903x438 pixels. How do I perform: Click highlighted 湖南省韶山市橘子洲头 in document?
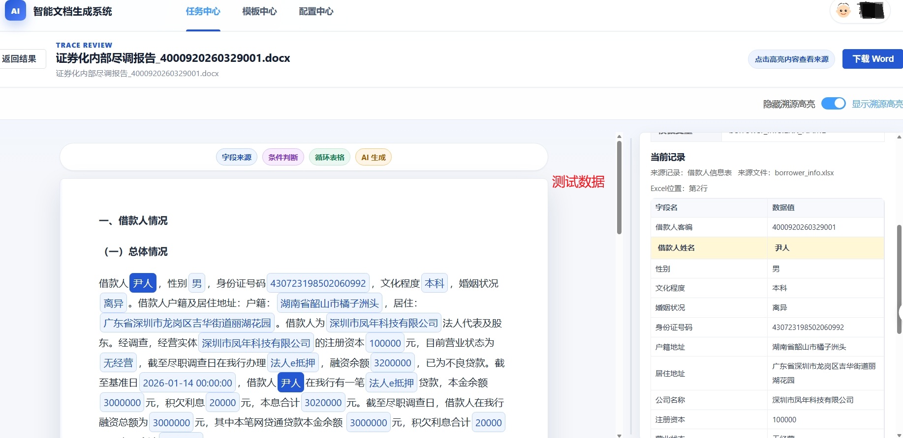(x=330, y=303)
